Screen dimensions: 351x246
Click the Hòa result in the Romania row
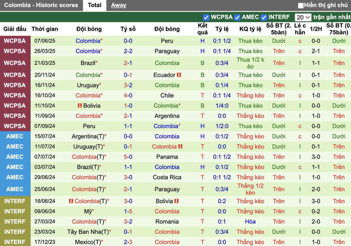click(250, 222)
